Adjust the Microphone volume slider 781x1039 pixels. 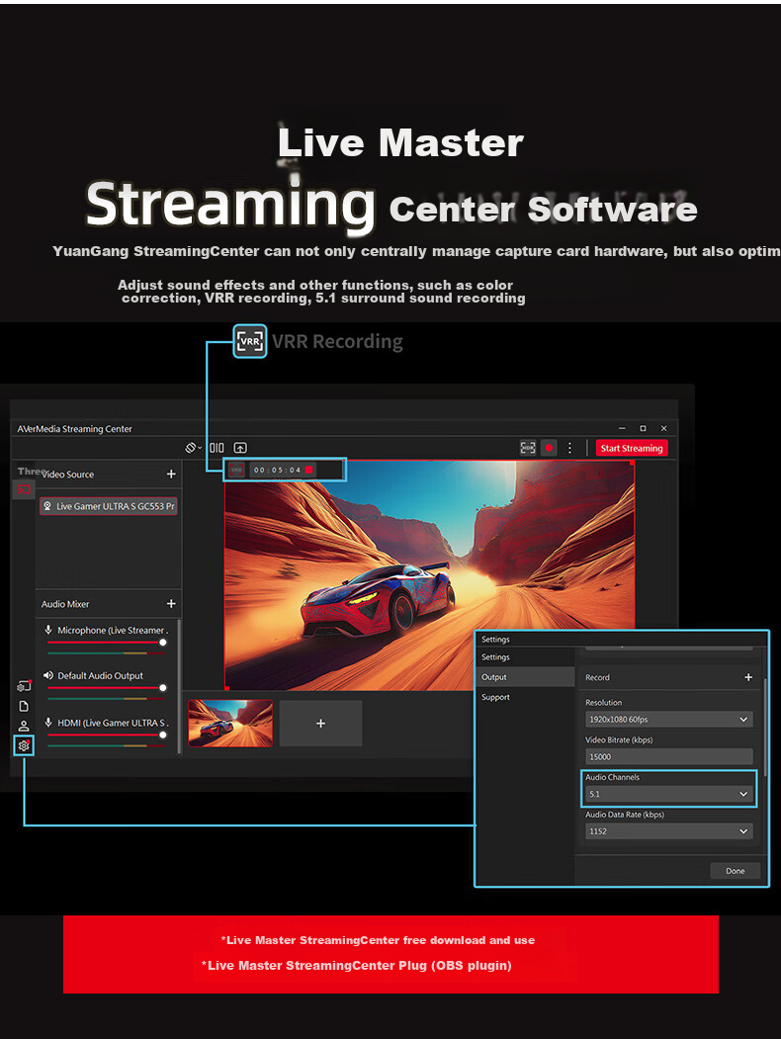click(106, 643)
